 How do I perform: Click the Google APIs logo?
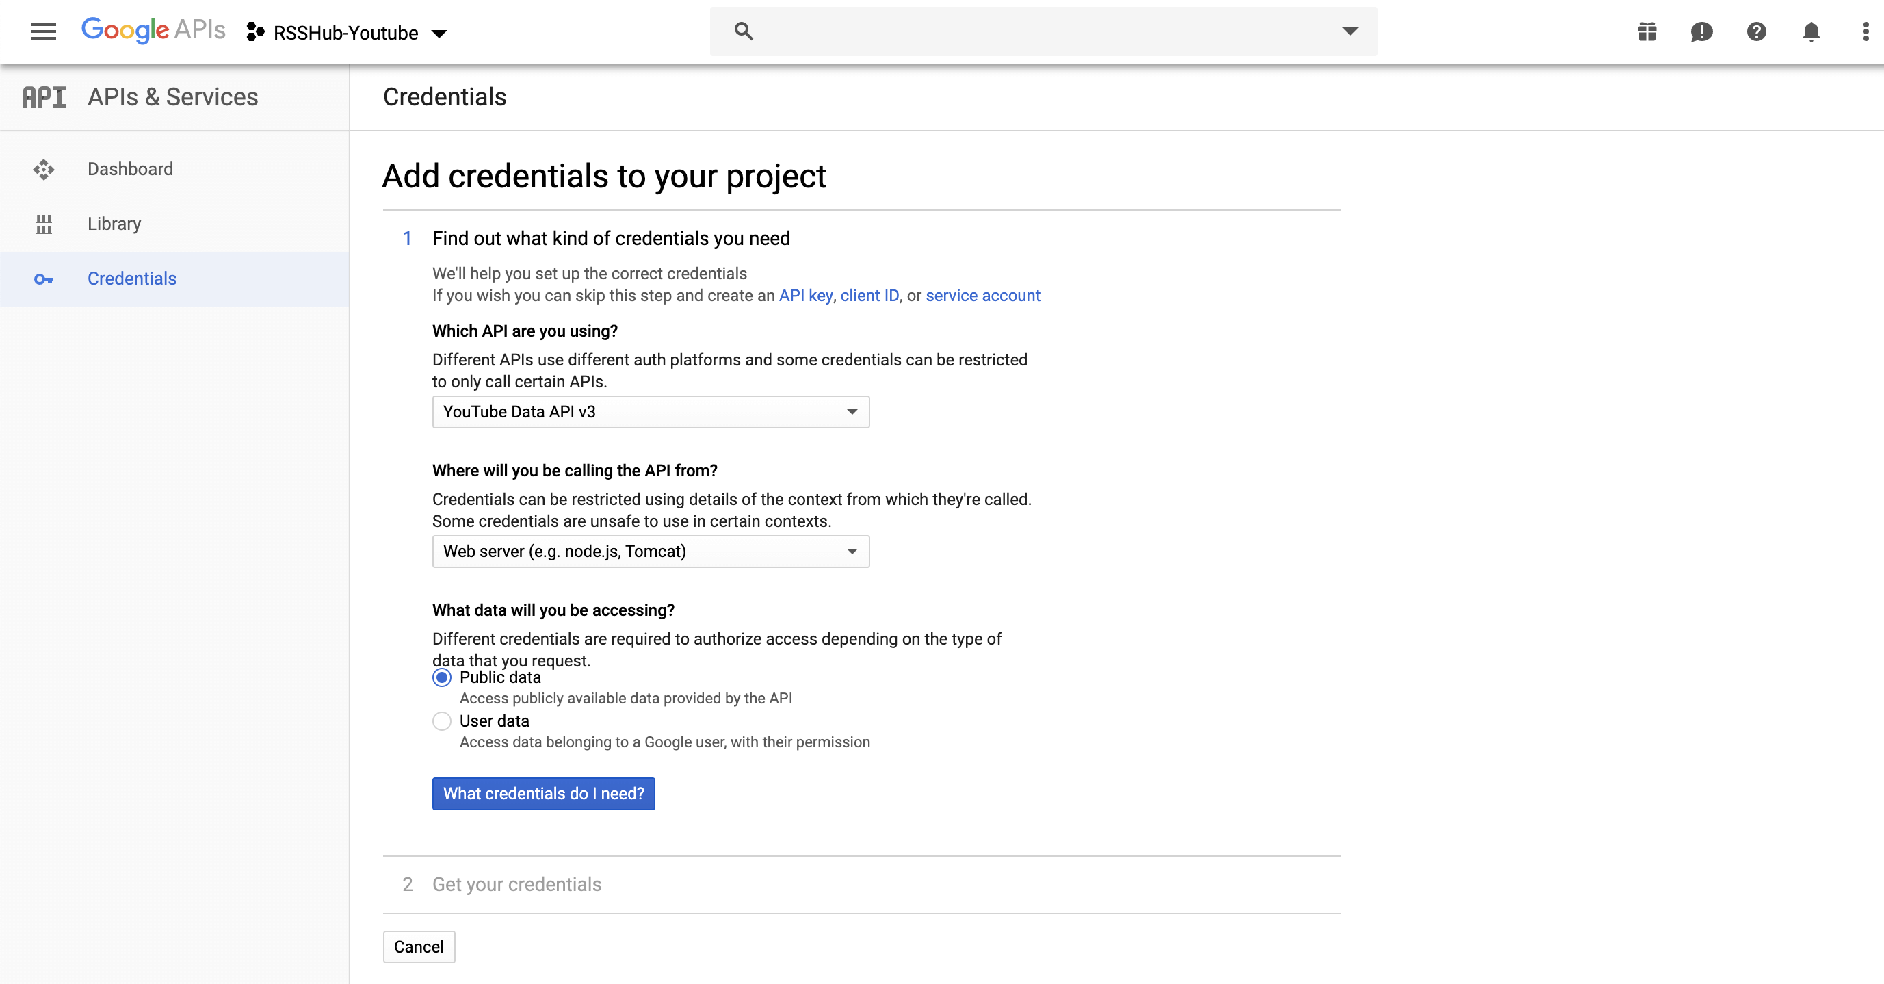point(154,31)
